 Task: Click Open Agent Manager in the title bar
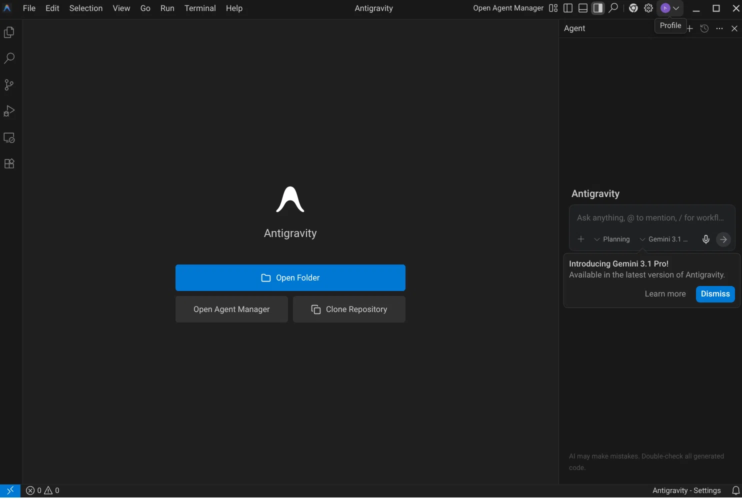pyautogui.click(x=508, y=8)
